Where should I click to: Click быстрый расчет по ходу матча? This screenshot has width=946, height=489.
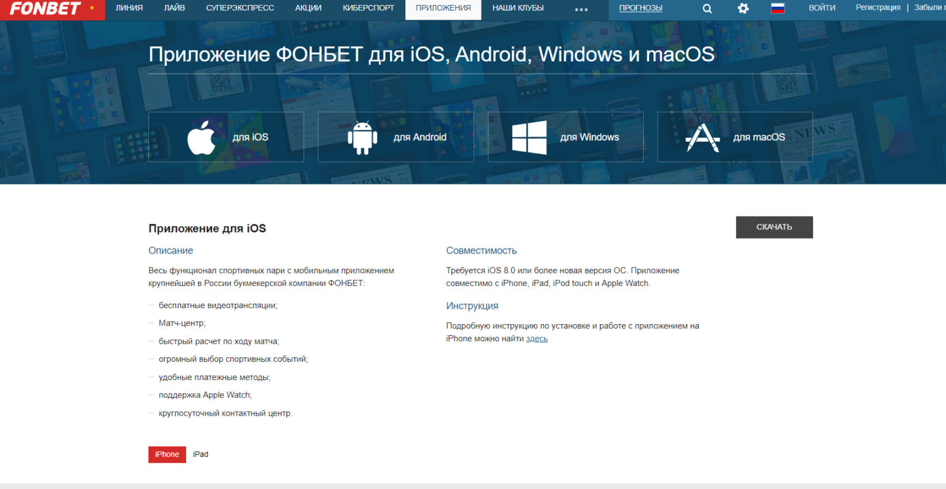[x=219, y=341]
